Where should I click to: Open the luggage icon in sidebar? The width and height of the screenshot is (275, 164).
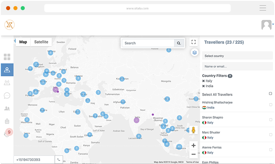click(x=7, y=121)
